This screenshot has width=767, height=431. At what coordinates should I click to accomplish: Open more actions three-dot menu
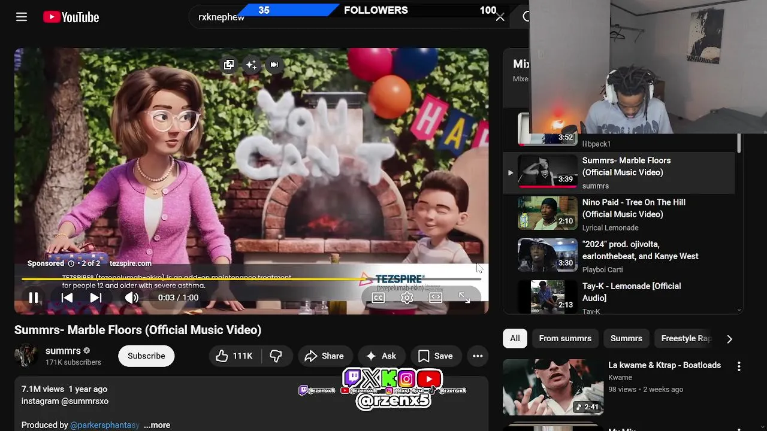pos(478,356)
